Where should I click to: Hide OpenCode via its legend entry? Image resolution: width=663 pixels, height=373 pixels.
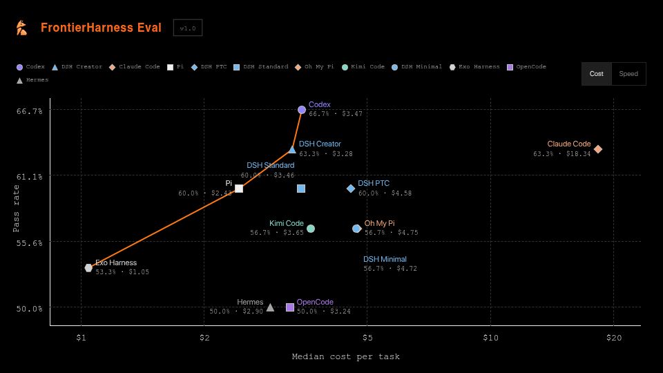(526, 67)
